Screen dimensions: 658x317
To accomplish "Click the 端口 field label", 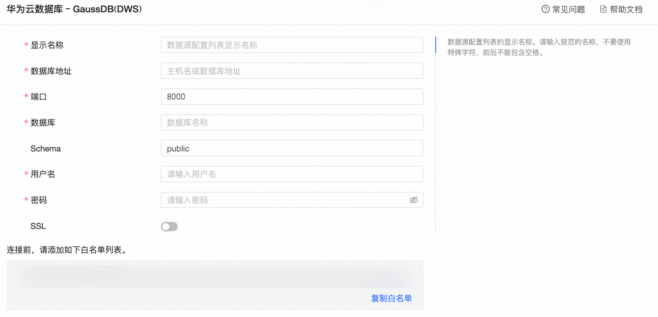I will point(39,97).
